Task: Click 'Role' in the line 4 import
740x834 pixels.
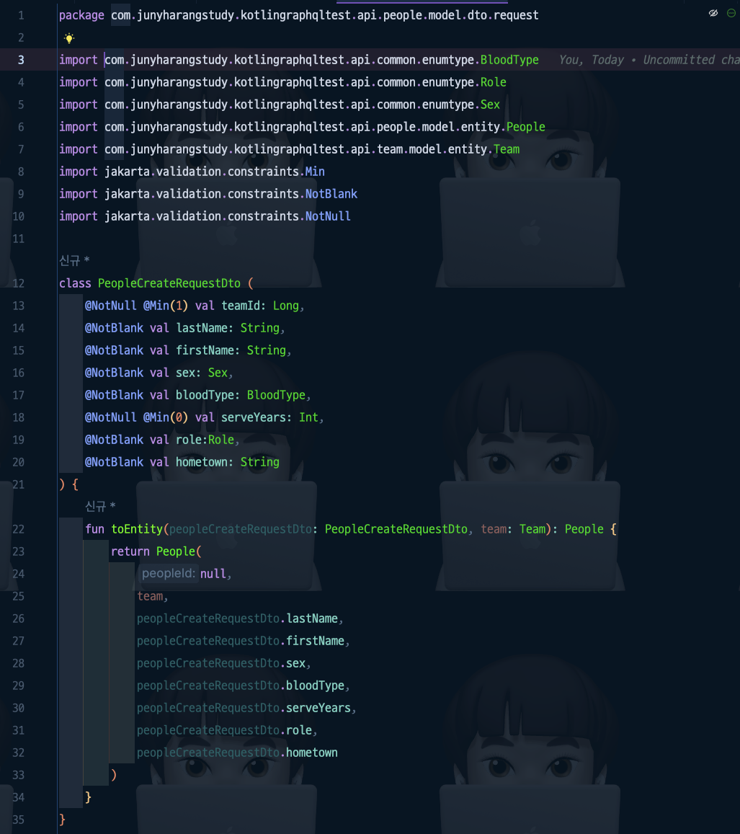Action: point(494,82)
